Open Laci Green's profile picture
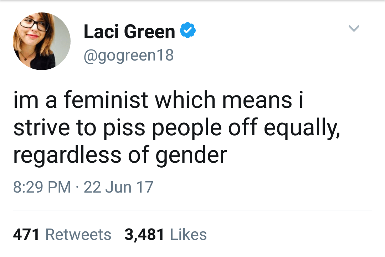This screenshot has height=257, width=385. coord(42,41)
